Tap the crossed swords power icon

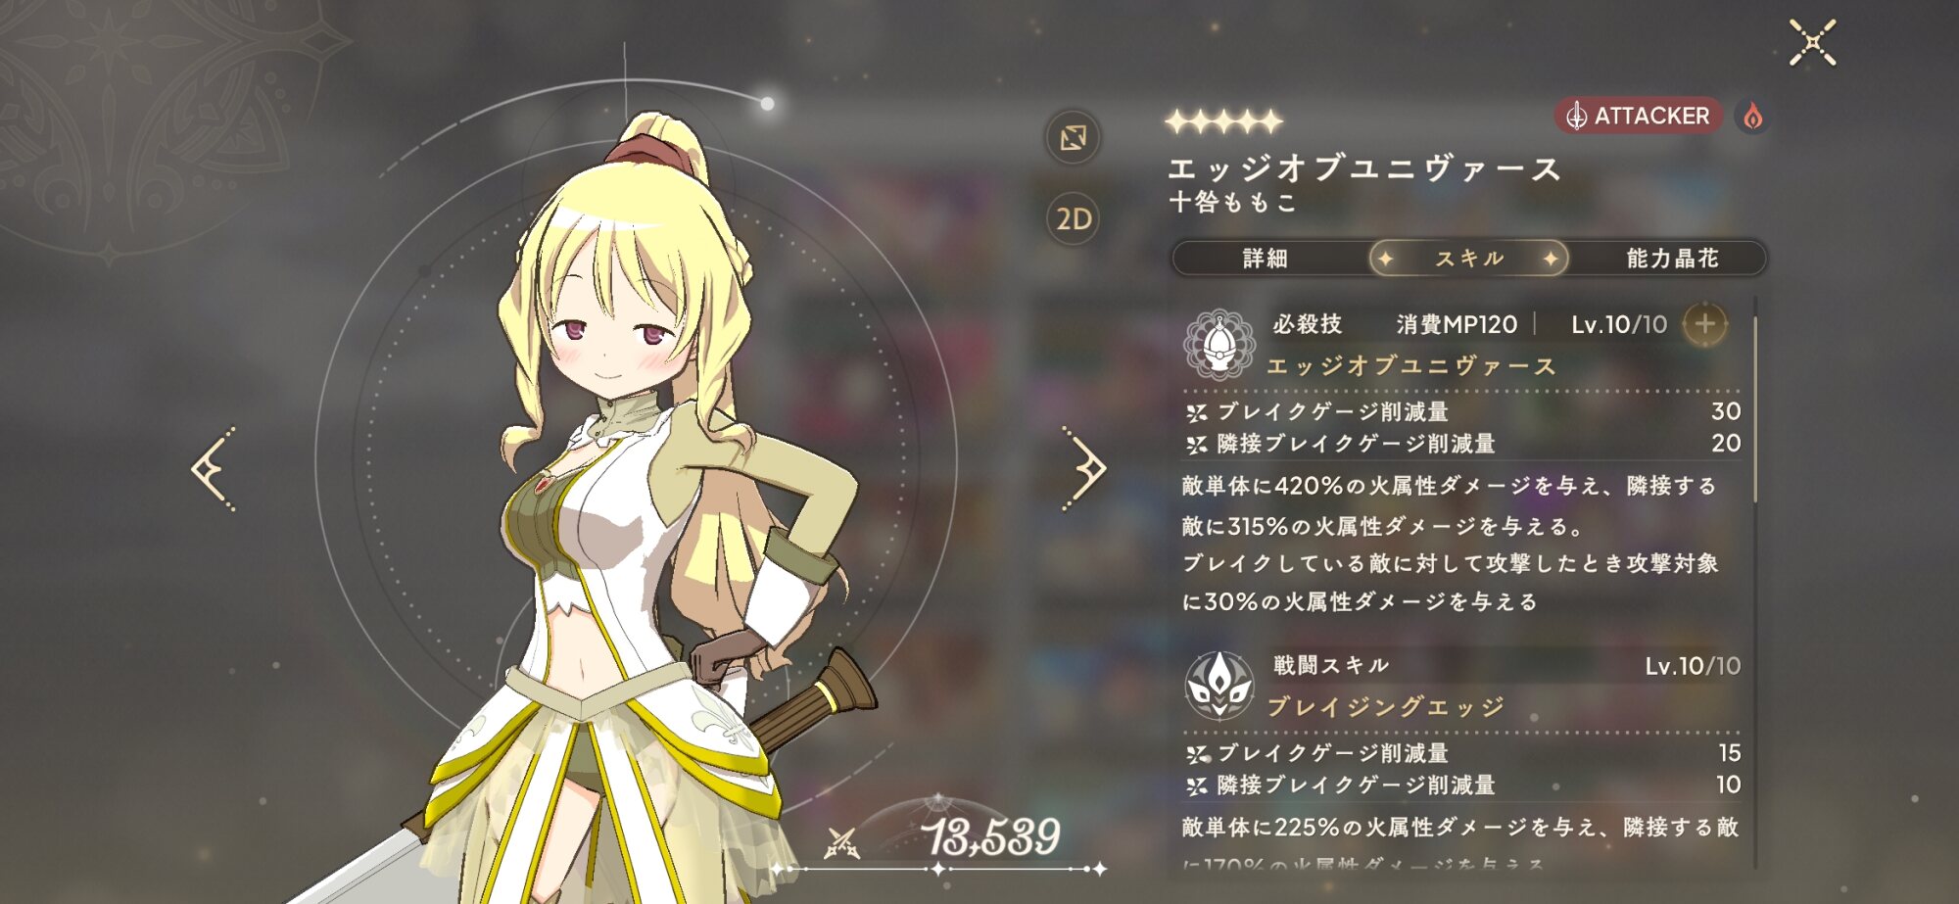(841, 842)
